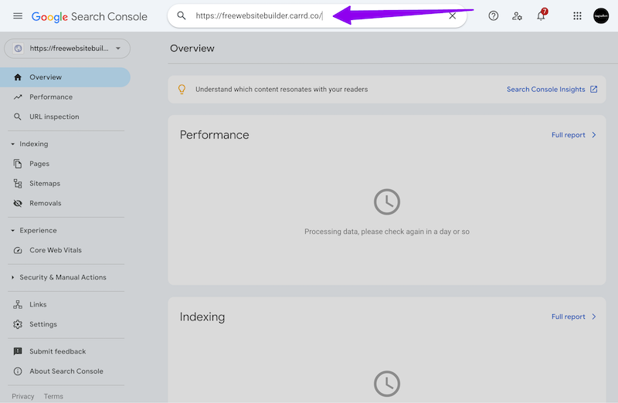Click the Terms link
618x403 pixels.
point(53,396)
